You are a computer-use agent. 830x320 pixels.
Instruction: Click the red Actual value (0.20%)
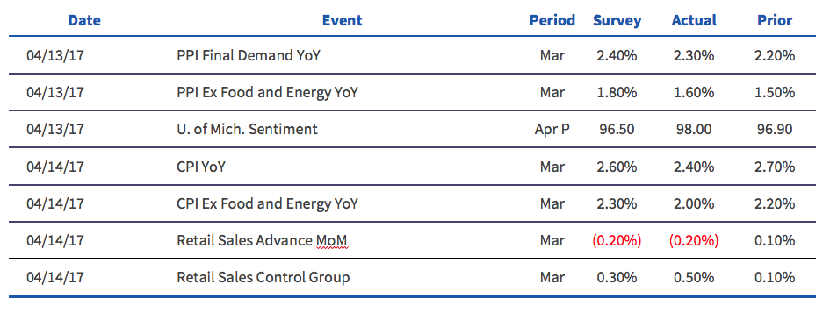[x=694, y=241]
